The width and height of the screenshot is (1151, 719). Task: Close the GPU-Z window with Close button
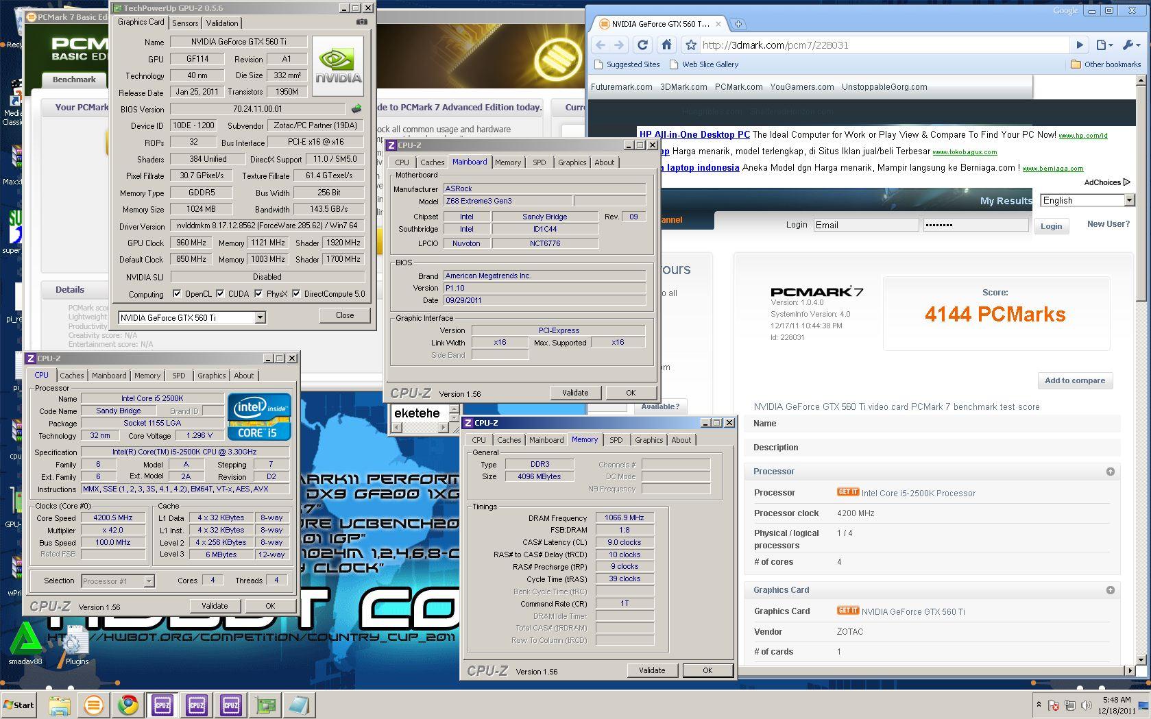[345, 315]
